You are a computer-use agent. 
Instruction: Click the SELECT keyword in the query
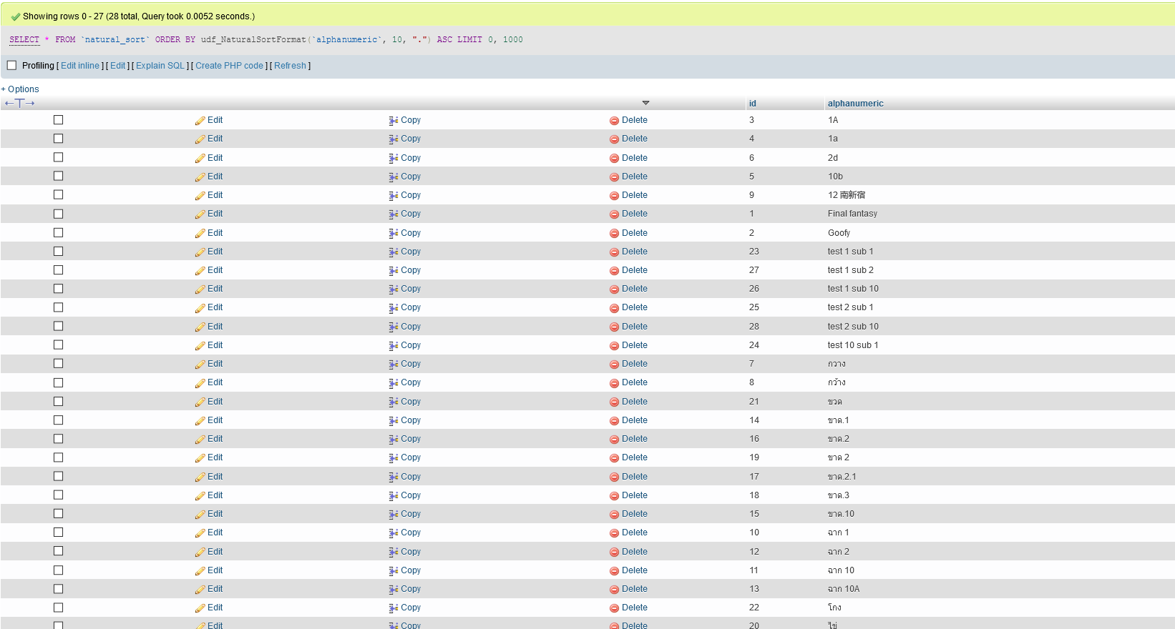[x=24, y=40]
